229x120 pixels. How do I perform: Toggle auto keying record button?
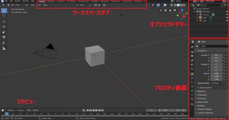[x=84, y=110]
